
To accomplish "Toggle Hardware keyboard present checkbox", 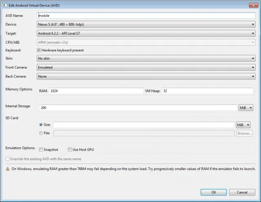I will 39,50.
